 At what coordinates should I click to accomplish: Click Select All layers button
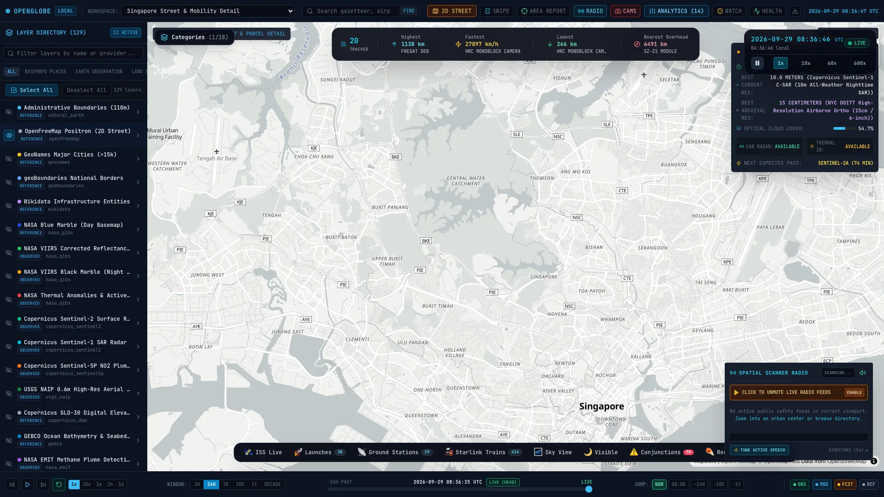(32, 90)
